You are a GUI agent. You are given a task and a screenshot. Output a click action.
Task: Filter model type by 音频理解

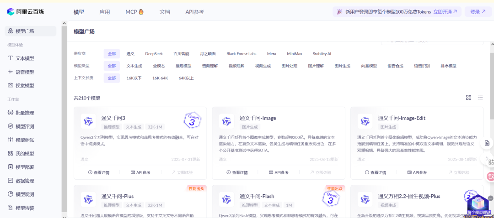pyautogui.click(x=210, y=66)
